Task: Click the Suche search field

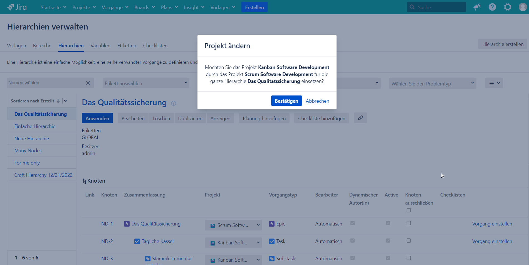Action: coord(438,8)
